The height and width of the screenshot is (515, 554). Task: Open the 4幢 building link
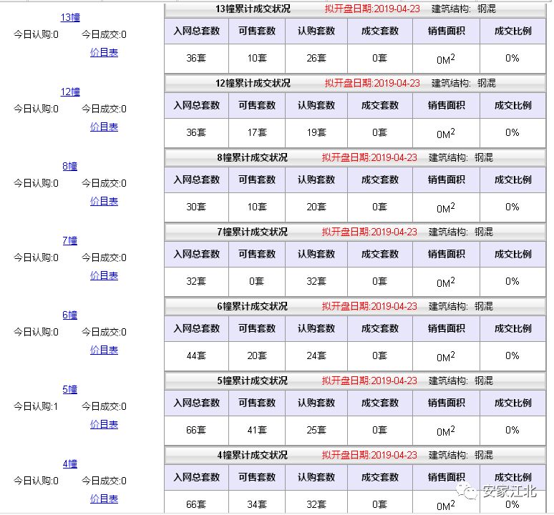[69, 463]
